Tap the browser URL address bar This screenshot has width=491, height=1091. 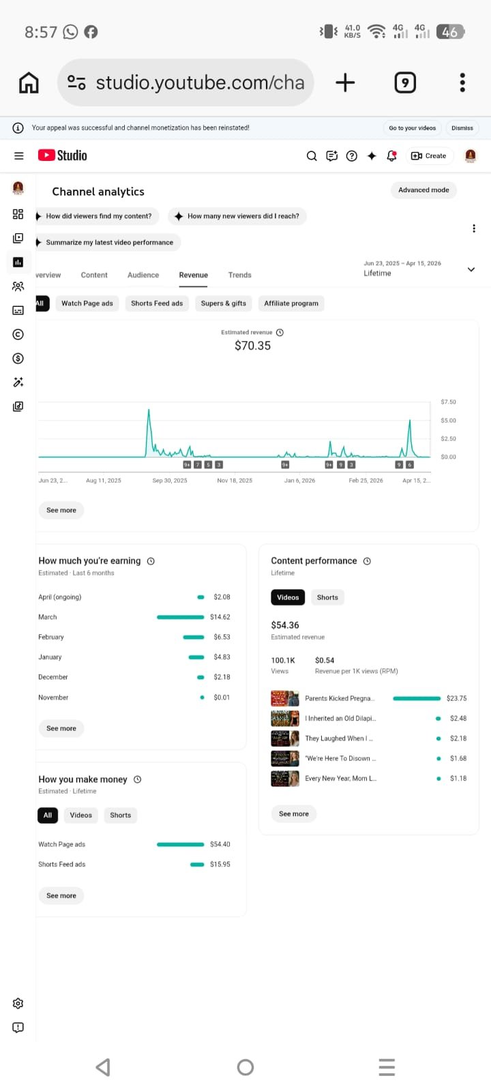185,83
